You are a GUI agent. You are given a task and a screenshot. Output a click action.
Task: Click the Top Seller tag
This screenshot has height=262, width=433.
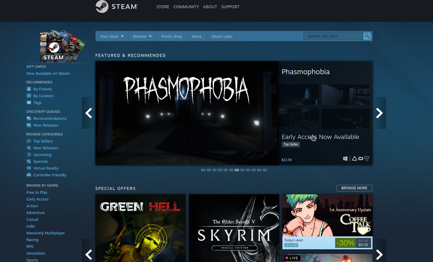click(291, 144)
